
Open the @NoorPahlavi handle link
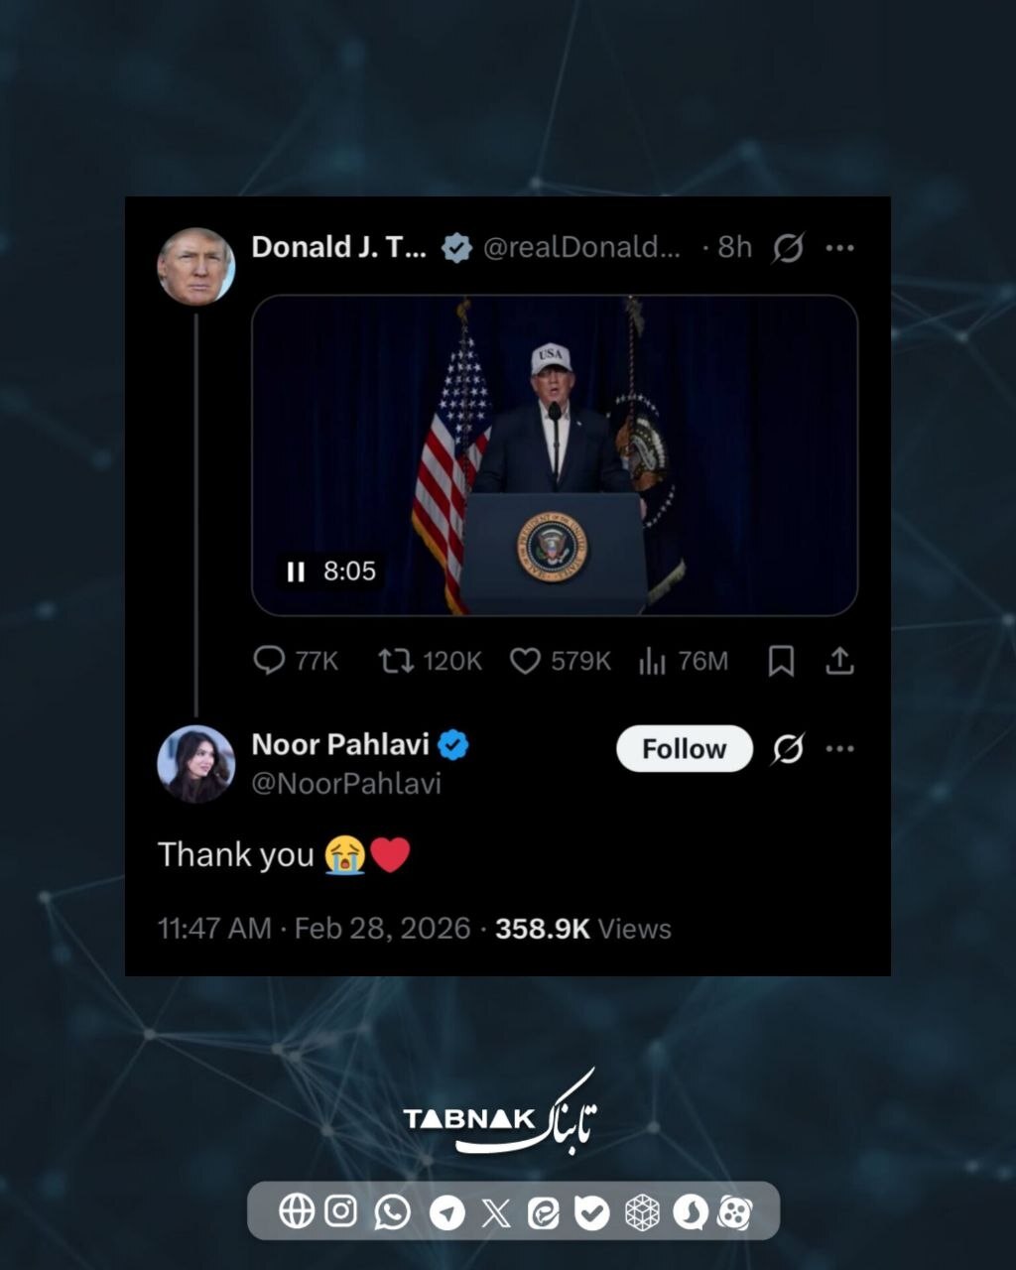click(346, 784)
